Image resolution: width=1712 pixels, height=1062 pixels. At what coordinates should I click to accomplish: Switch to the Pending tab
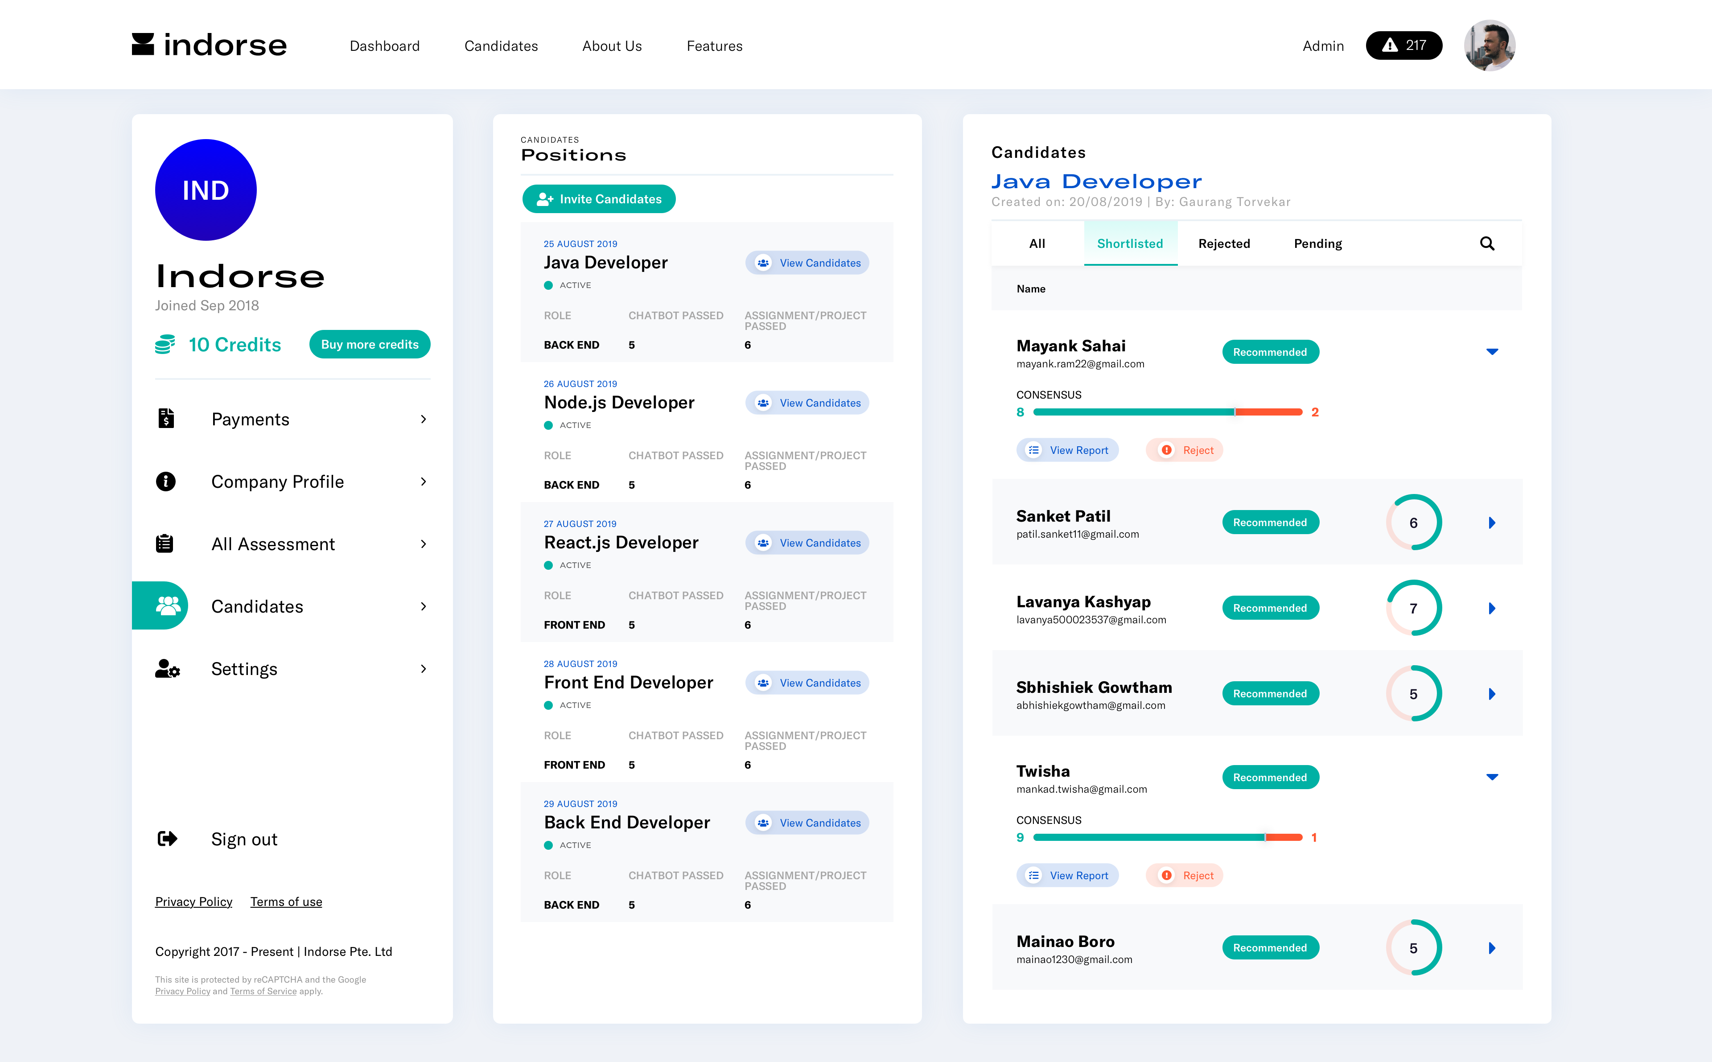[x=1317, y=244]
